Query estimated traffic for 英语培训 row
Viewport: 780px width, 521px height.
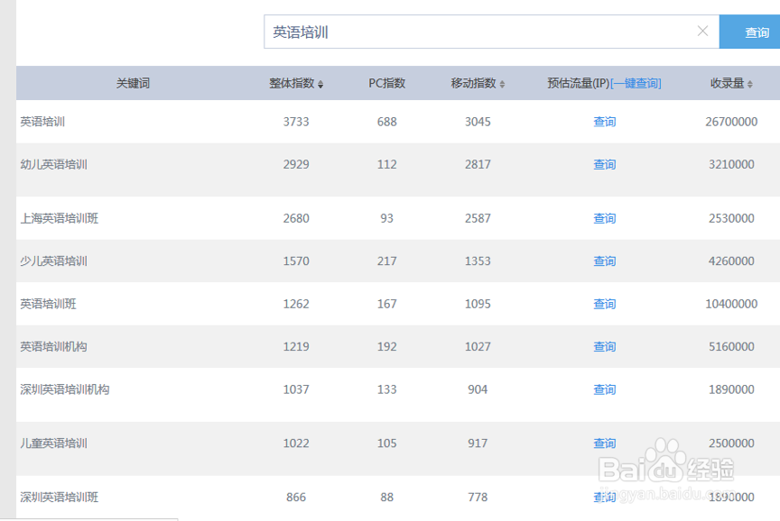pos(604,121)
